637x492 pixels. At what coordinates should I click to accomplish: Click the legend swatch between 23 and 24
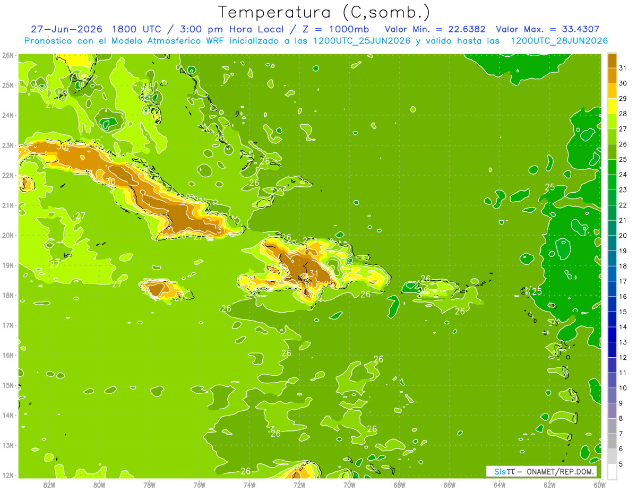612,182
